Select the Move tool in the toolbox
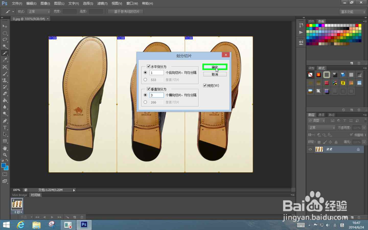Screen dimensions: 368x230 [x=5, y=26]
